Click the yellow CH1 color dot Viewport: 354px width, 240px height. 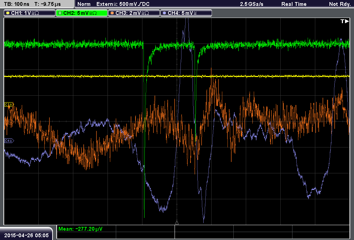pyautogui.click(x=8, y=13)
